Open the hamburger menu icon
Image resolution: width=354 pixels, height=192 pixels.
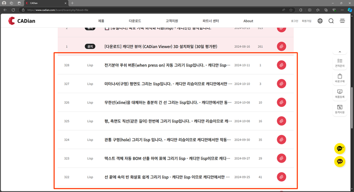tap(342, 21)
